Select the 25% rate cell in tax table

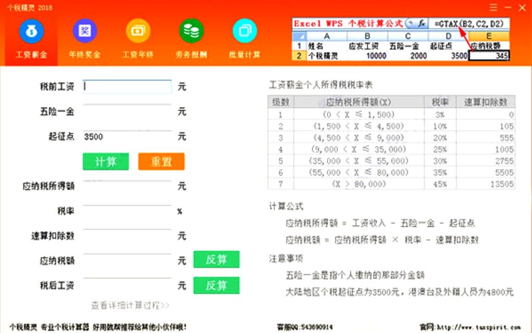(x=440, y=149)
